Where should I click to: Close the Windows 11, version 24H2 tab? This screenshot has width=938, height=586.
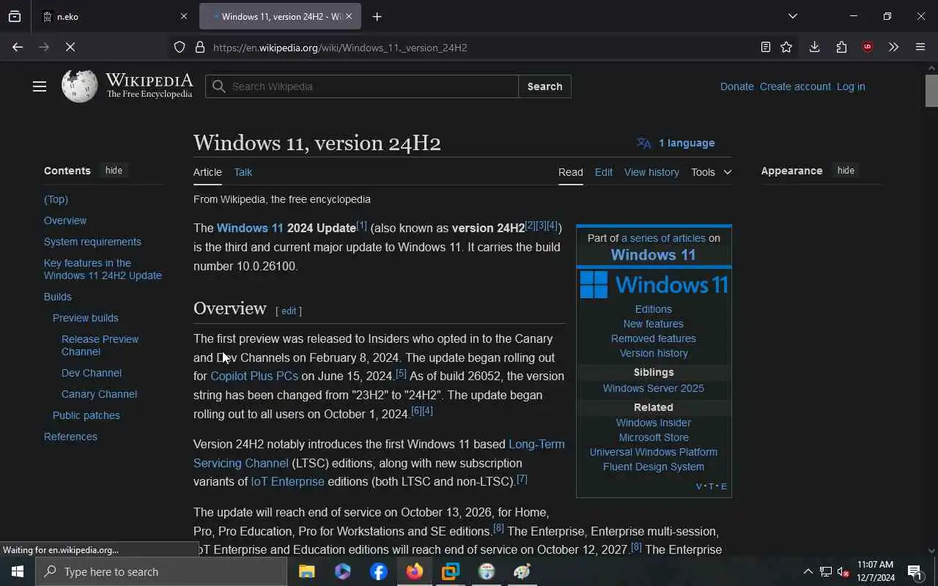349,16
